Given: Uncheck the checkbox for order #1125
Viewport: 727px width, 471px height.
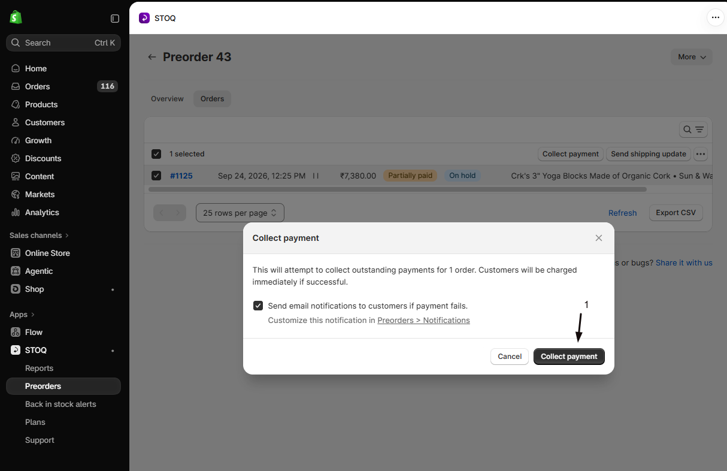Looking at the screenshot, I should tap(156, 176).
